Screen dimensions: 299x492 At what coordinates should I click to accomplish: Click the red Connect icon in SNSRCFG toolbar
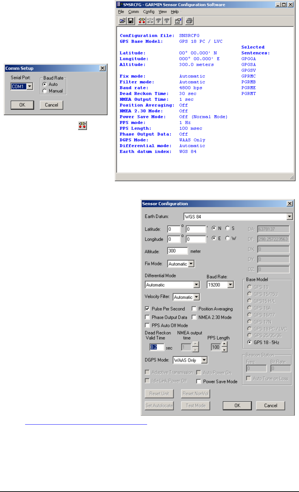point(142,21)
